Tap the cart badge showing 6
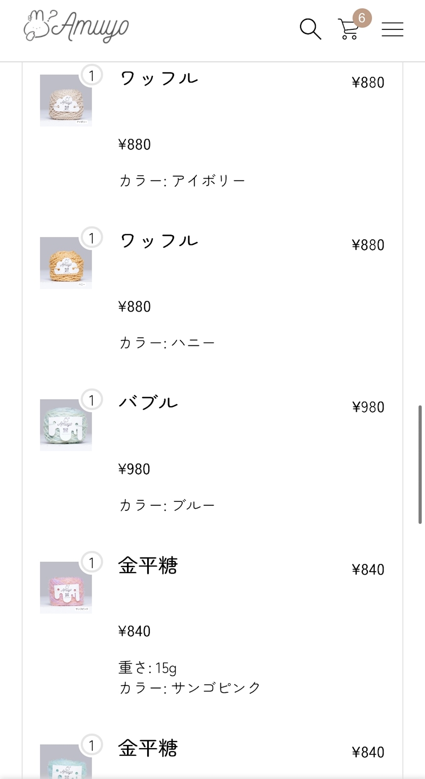Viewport: 425px width, 779px height. 362,18
